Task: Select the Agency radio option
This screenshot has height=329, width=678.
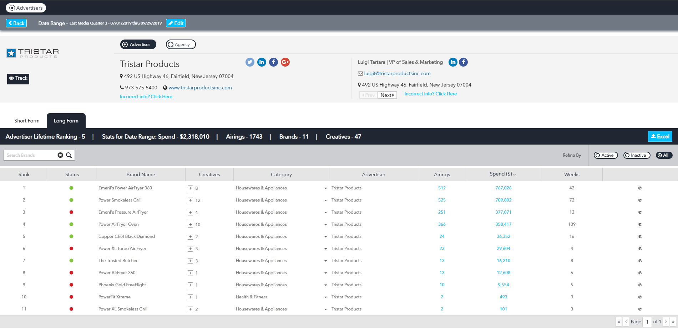Action: 181,45
